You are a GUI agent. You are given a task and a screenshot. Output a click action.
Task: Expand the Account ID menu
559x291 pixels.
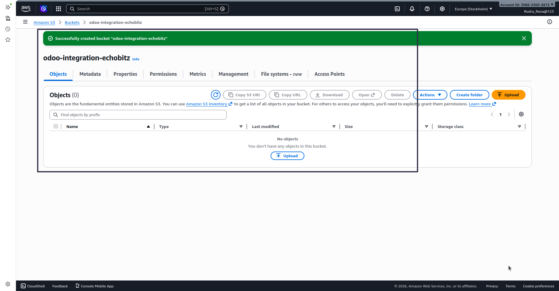527,5
